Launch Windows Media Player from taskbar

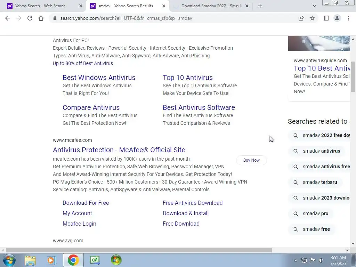pos(51,260)
